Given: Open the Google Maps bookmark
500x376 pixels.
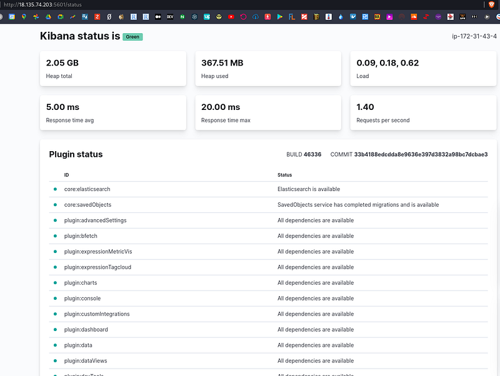Looking at the screenshot, I should pyautogui.click(x=24, y=17).
